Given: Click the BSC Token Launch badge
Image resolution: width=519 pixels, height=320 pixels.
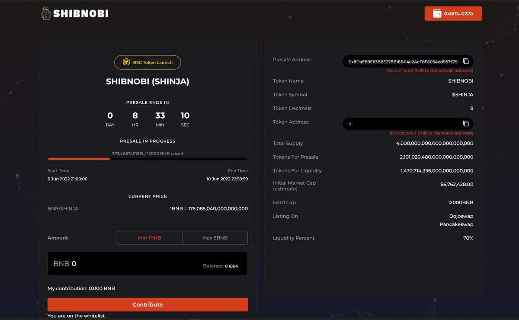Looking at the screenshot, I should point(147,62).
